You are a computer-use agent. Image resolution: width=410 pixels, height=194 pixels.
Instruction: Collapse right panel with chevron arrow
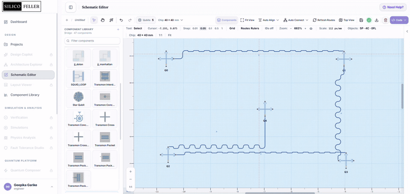tap(407, 31)
